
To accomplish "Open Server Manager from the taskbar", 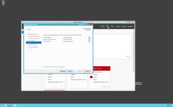I will tap(4, 105).
